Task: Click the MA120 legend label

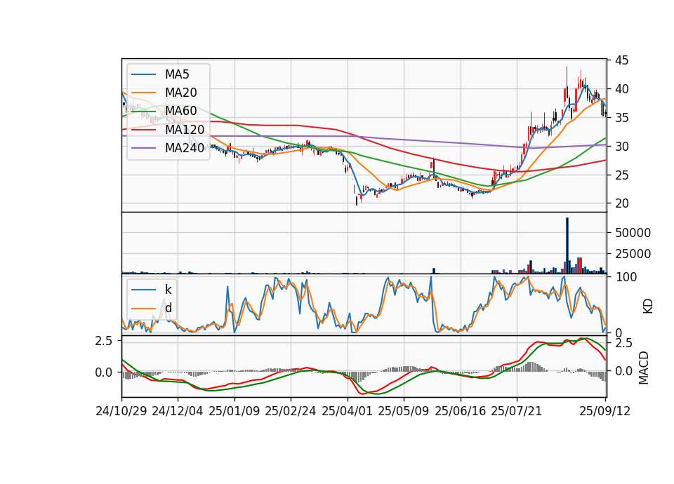Action: (185, 129)
